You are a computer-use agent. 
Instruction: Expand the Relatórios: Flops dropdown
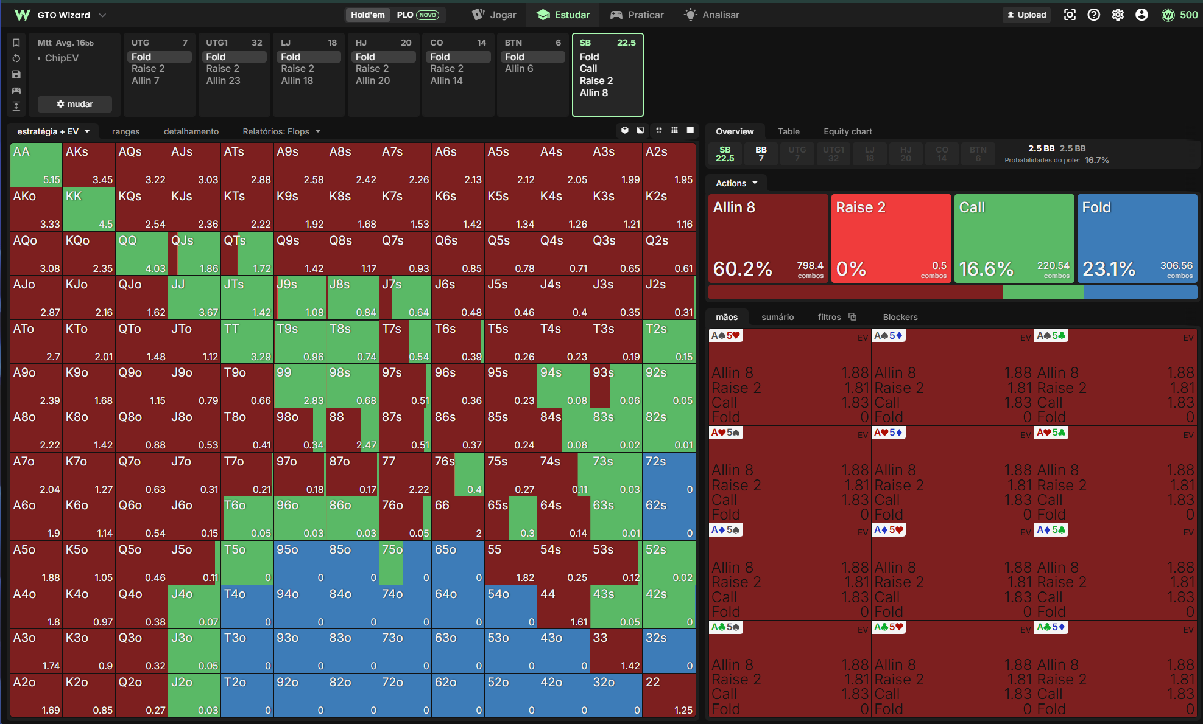pyautogui.click(x=281, y=131)
